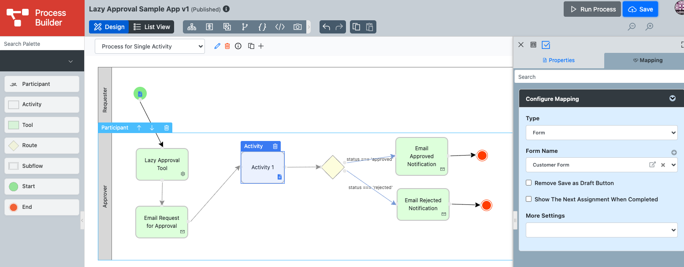Collapse the Configure Mapping section

coord(673,99)
